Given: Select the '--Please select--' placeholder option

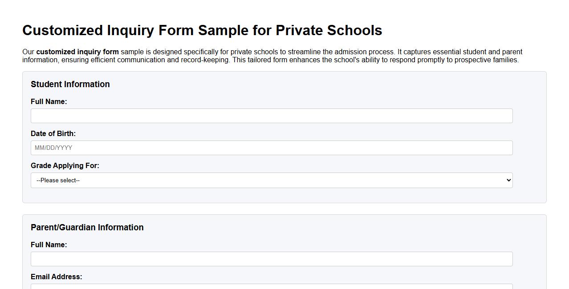Looking at the screenshot, I should 57,180.
